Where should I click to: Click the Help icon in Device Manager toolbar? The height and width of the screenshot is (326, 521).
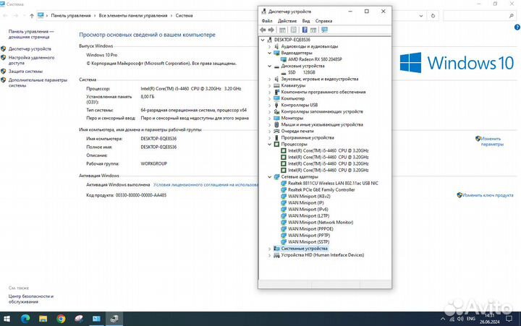[305, 30]
